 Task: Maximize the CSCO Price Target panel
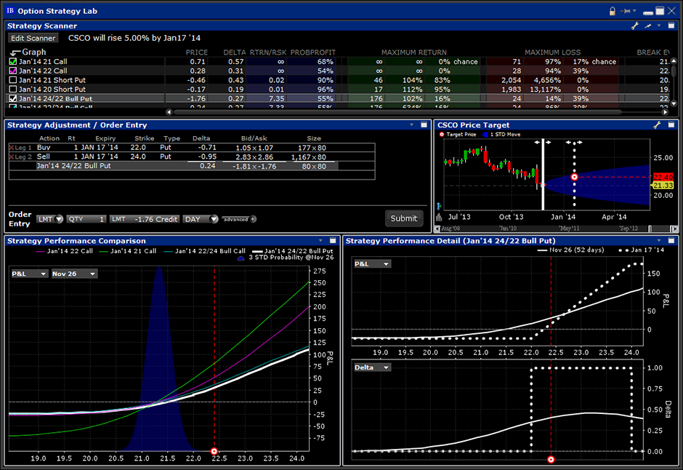coord(671,124)
